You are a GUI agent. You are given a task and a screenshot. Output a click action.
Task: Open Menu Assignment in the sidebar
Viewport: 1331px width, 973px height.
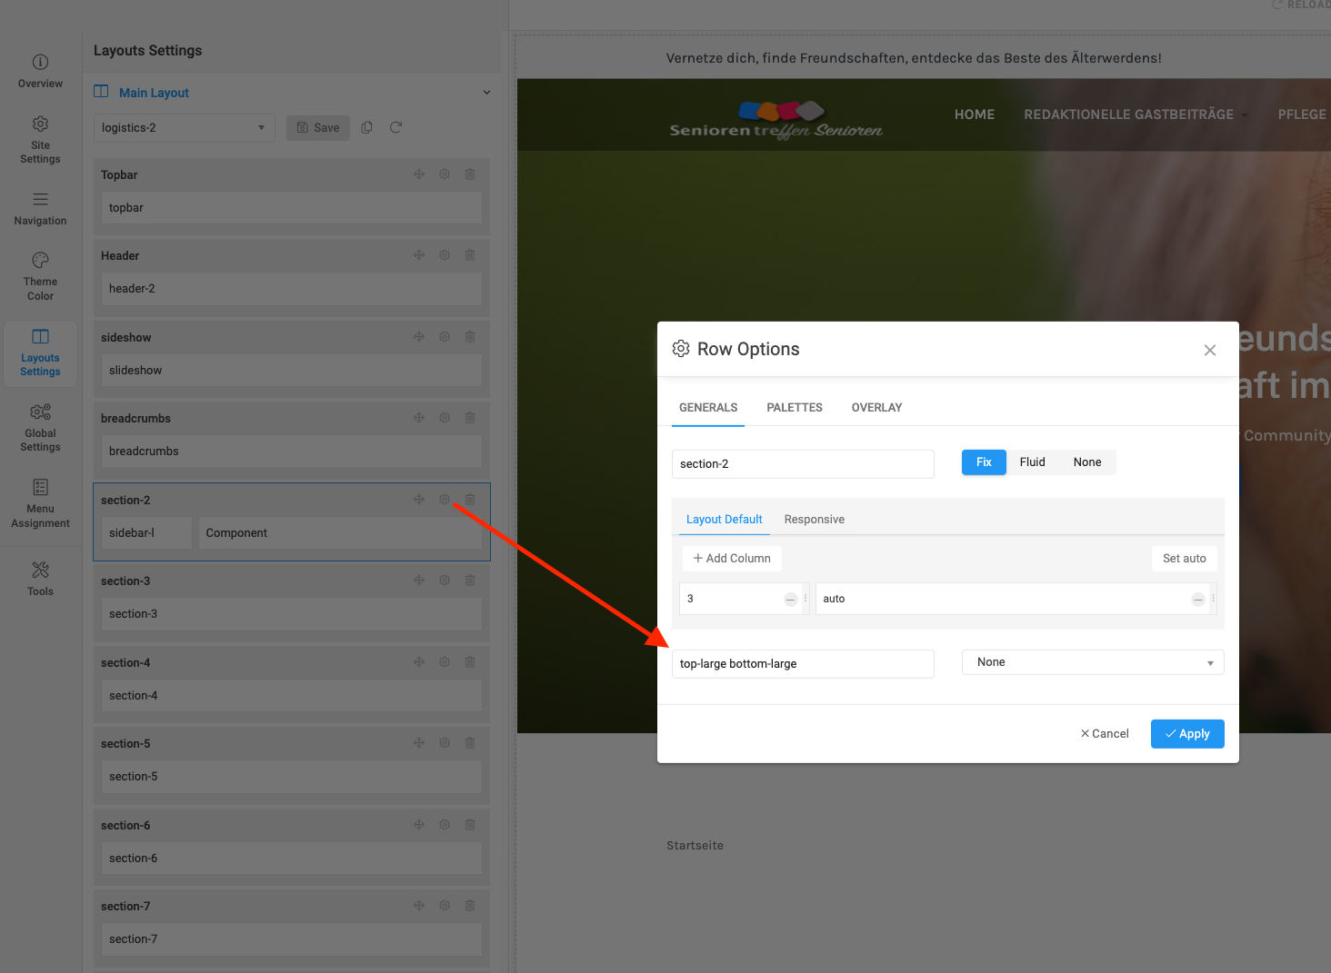40,502
